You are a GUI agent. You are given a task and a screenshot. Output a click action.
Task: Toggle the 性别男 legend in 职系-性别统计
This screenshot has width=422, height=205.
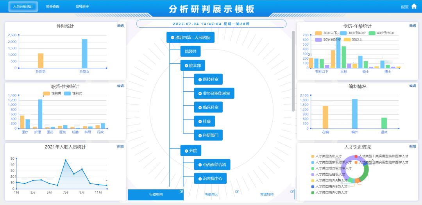click(46, 94)
